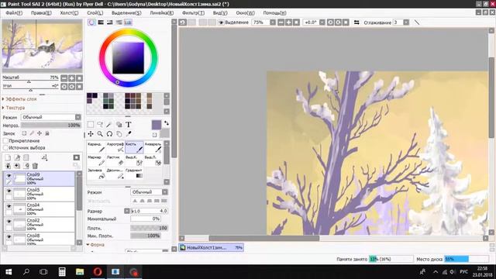Adjust the Непрозр. opacity slider
This screenshot has height=279, width=496.
pyautogui.click(x=50, y=126)
